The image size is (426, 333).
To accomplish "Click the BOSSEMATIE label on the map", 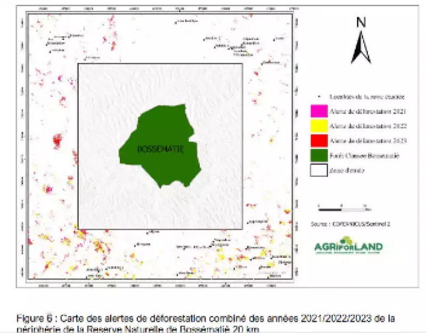I will (x=161, y=149).
